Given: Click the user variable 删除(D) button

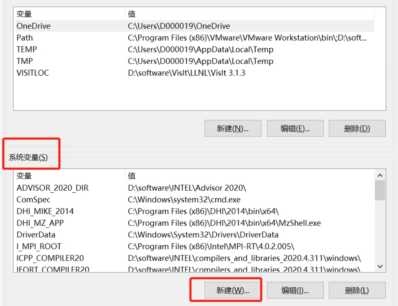Looking at the screenshot, I should coord(357,129).
